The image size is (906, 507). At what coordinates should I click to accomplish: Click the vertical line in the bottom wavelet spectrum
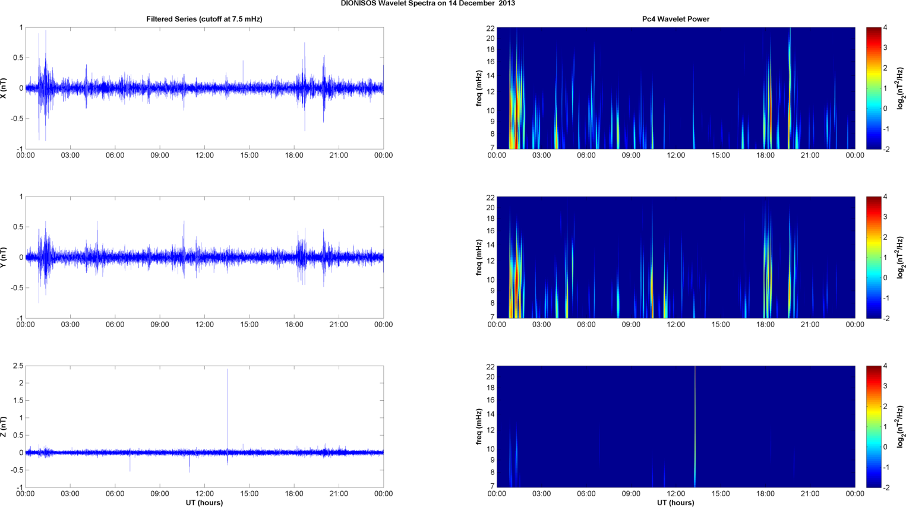pos(695,426)
